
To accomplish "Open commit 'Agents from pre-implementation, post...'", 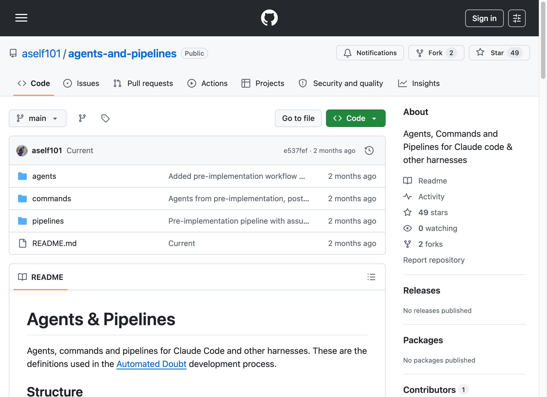I will 238,198.
